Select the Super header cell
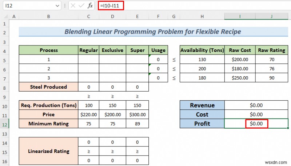This screenshot has width=291, height=166. click(137, 50)
